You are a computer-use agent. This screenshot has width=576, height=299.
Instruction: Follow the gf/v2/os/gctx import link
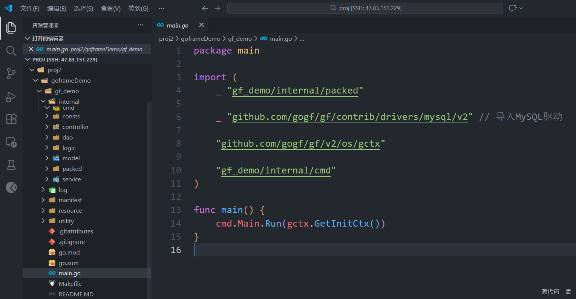[300, 144]
